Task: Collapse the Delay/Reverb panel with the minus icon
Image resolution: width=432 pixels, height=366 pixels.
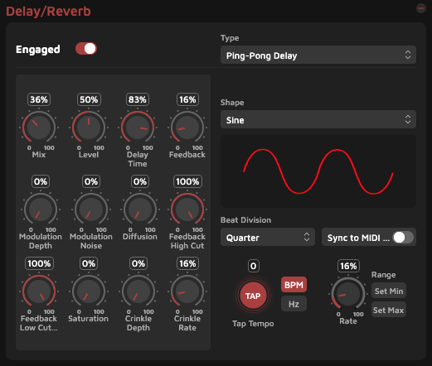Action: 421,8
